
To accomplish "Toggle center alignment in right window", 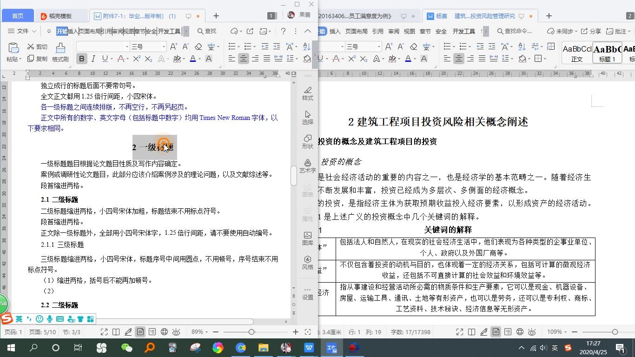I will 458,59.
